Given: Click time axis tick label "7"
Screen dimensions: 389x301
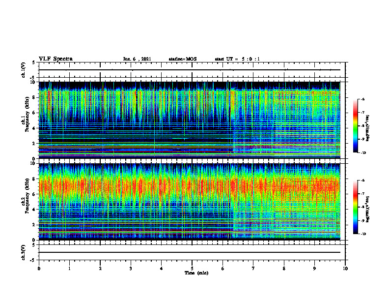Looking at the screenshot, I should tap(253, 269).
